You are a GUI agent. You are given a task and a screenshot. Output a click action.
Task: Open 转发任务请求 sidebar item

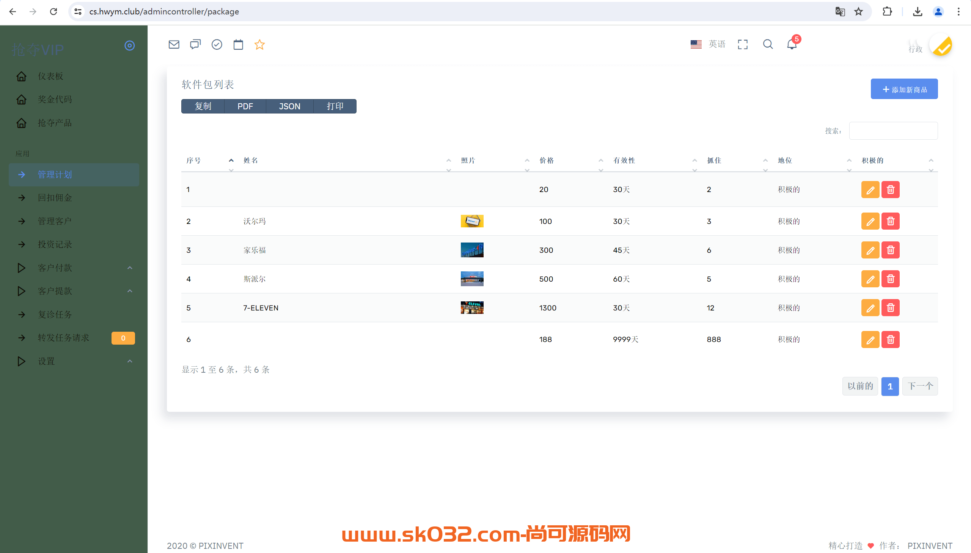(74, 338)
